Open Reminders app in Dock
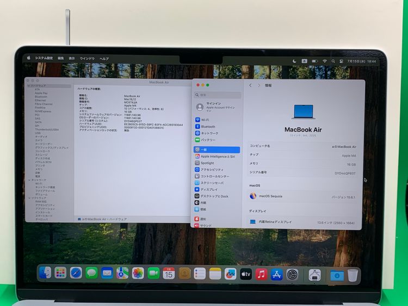This screenshot has width=408, height=306. [x=200, y=274]
